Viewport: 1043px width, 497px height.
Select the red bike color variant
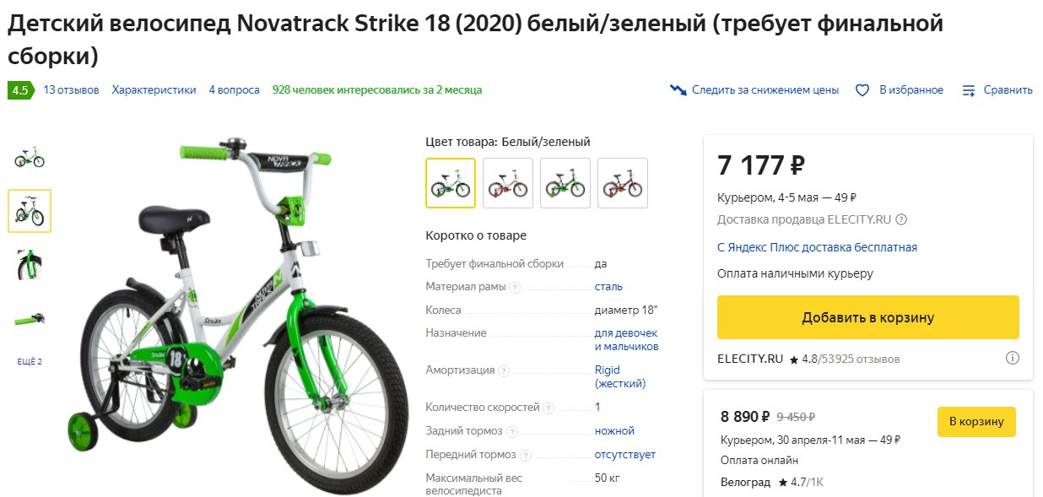tap(507, 182)
